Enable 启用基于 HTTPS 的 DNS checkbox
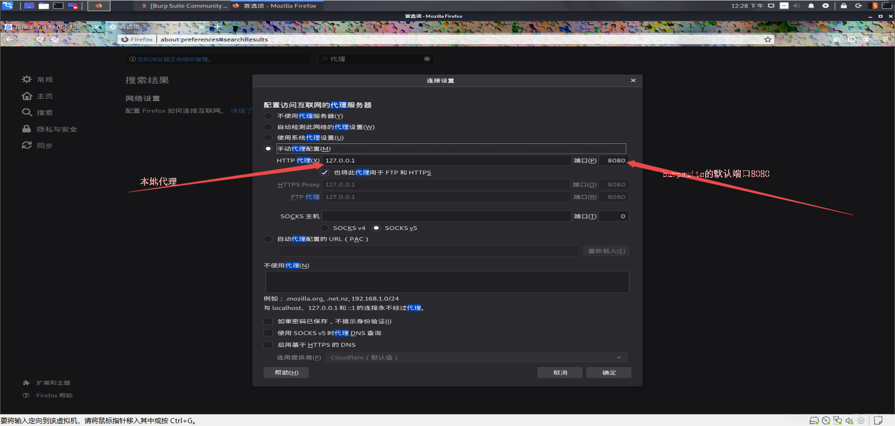This screenshot has width=895, height=426. 268,345
